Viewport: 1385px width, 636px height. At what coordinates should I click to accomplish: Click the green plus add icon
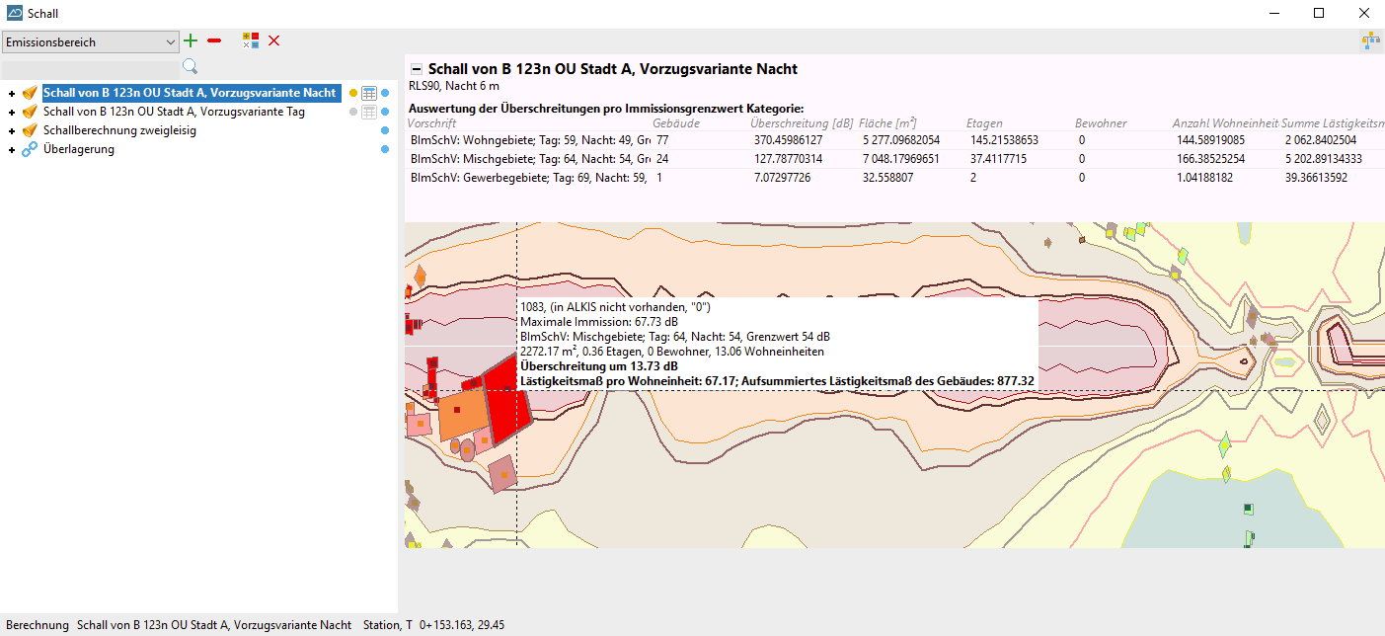tap(191, 40)
